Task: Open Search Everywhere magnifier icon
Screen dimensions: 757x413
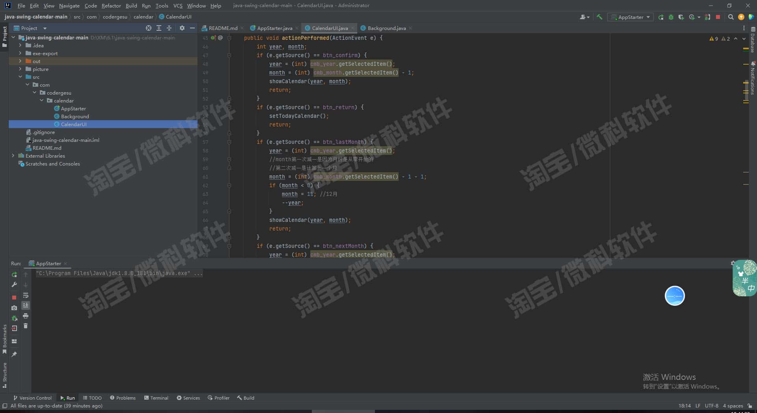Action: pos(731,17)
